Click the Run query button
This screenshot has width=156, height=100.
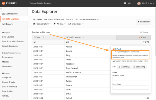143,22
